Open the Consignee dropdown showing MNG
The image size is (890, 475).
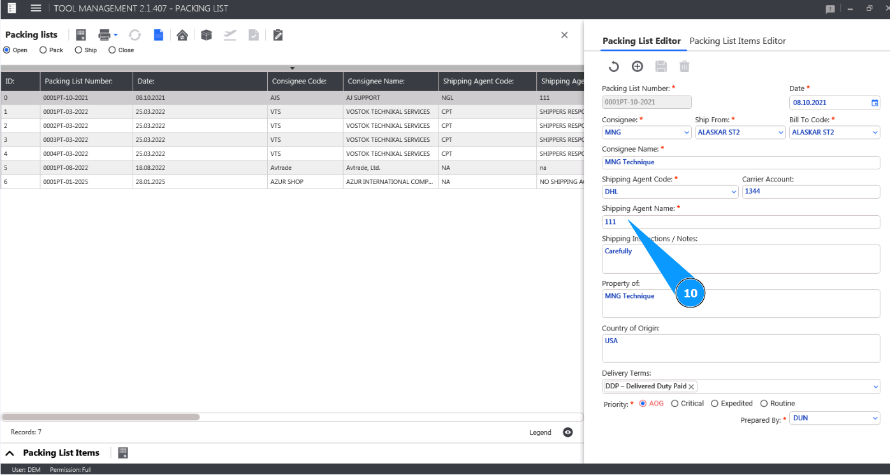686,132
